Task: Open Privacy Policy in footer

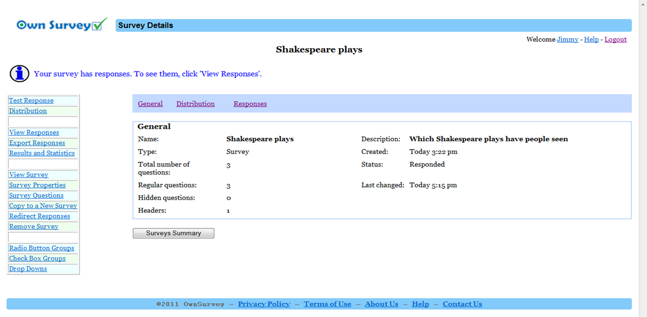Action: [264, 304]
